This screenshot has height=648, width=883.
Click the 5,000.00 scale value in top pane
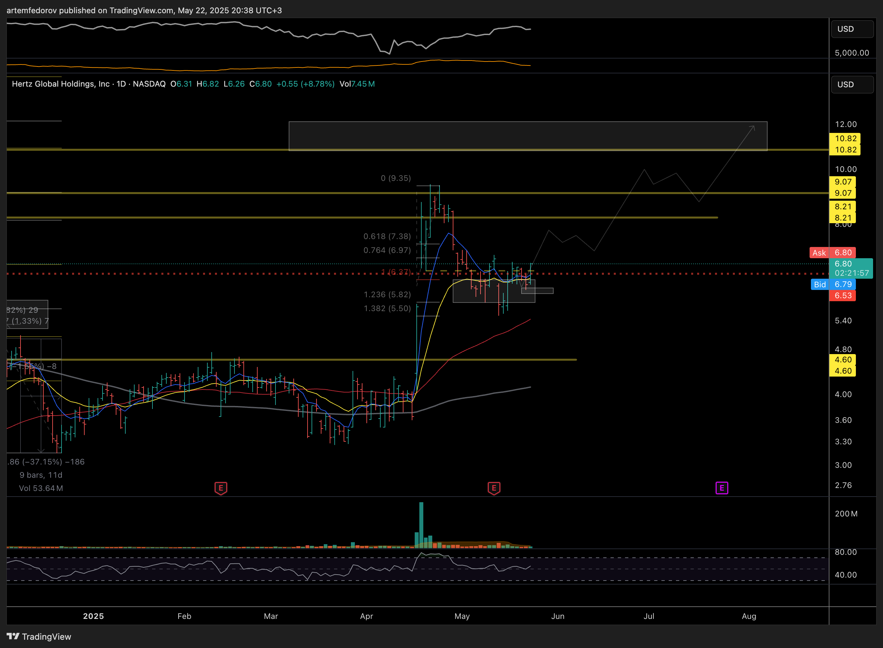[x=852, y=53]
